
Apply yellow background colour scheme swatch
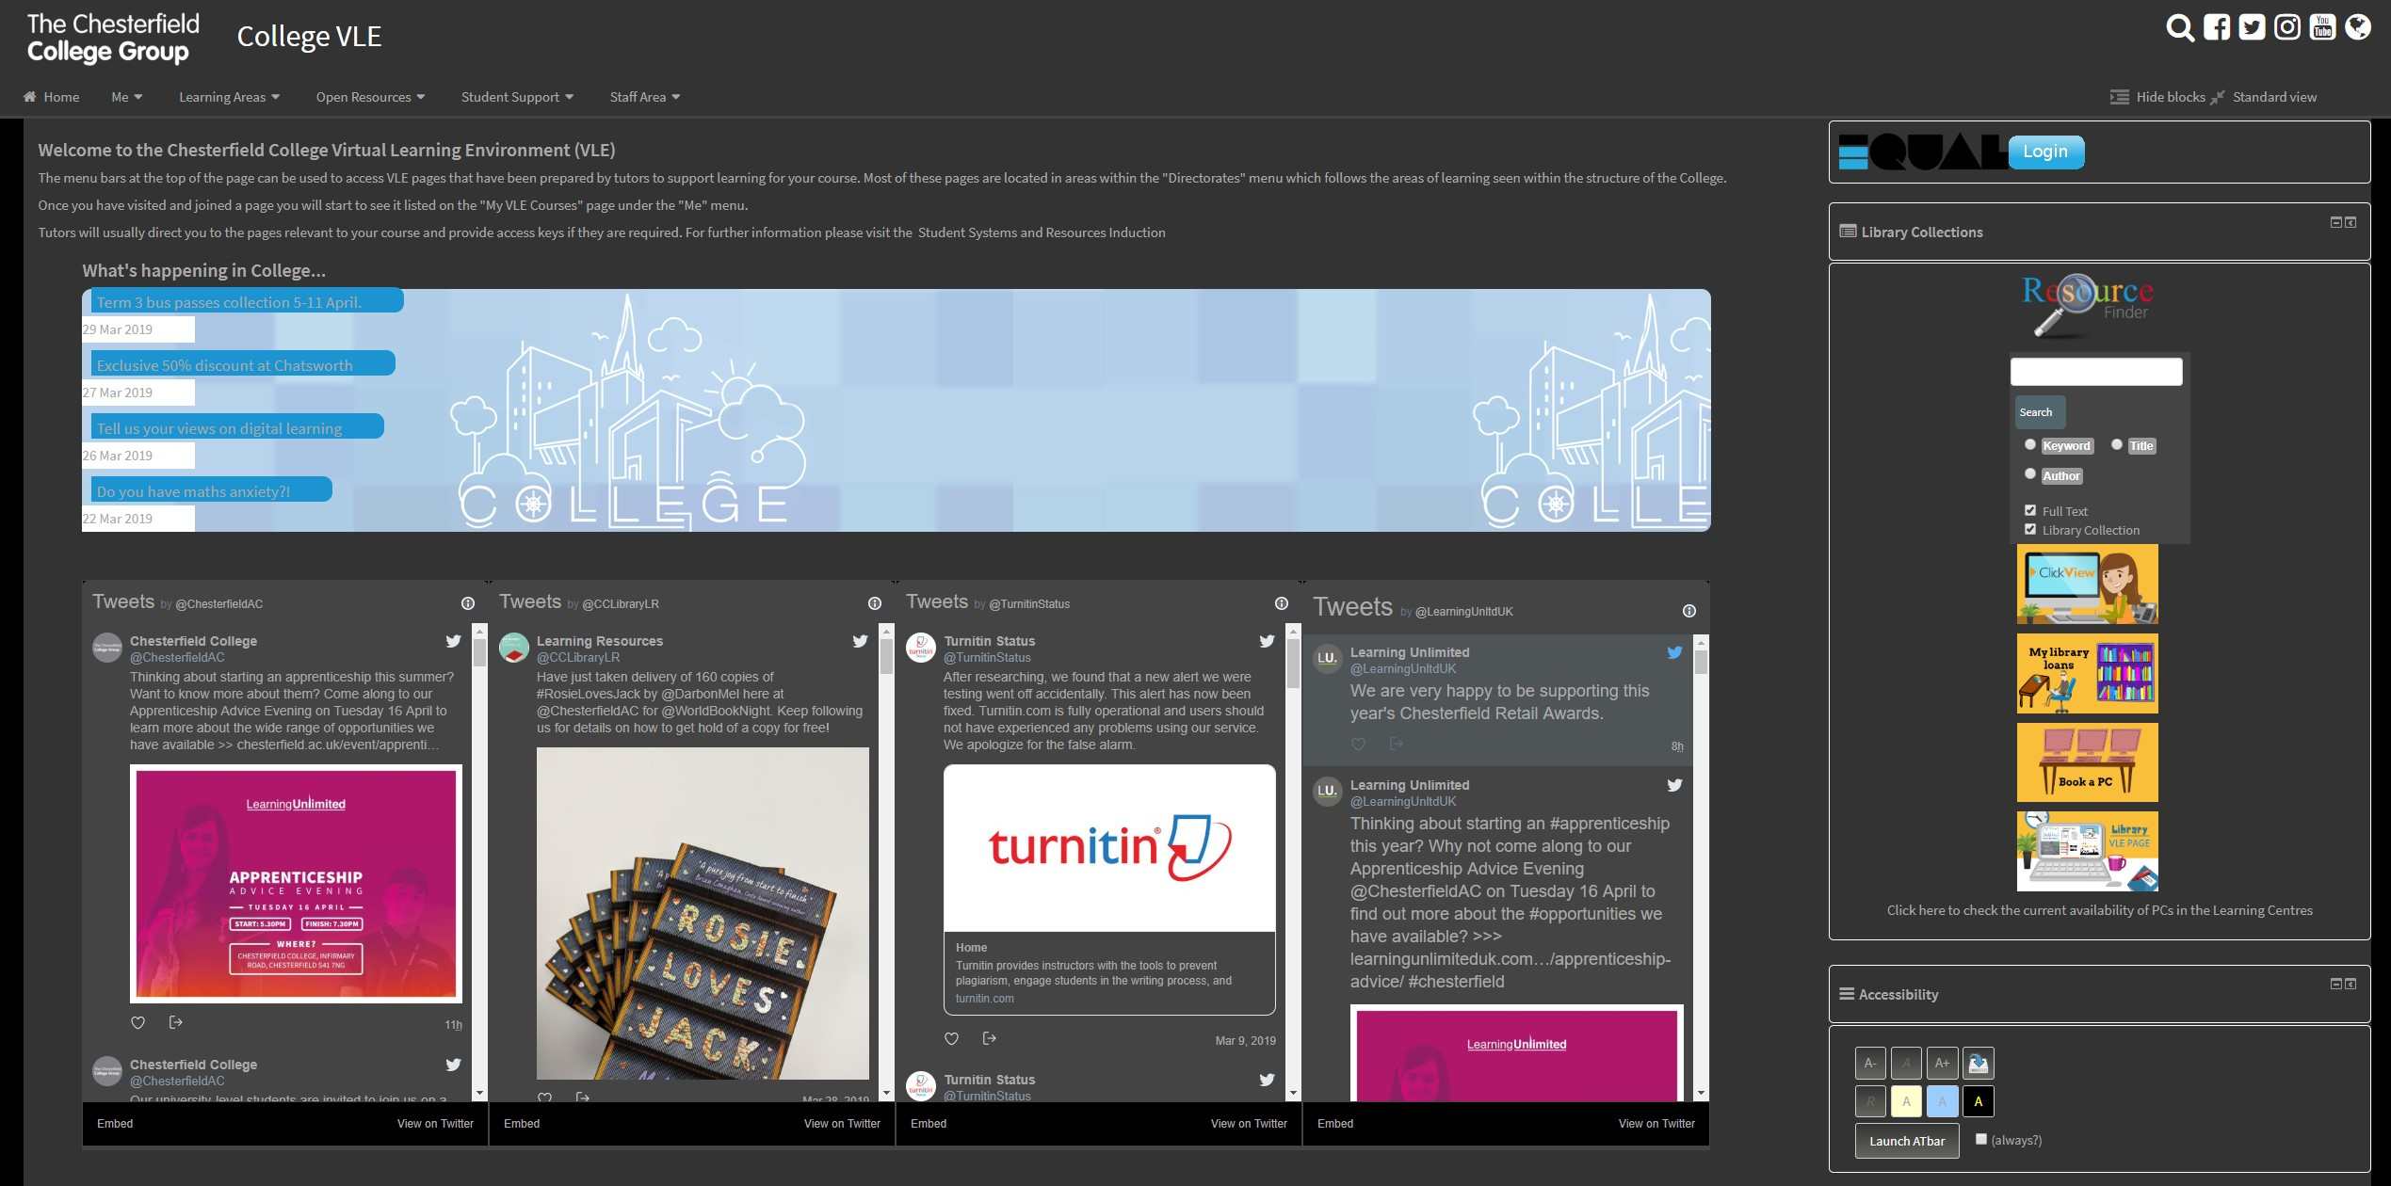coord(1906,1100)
